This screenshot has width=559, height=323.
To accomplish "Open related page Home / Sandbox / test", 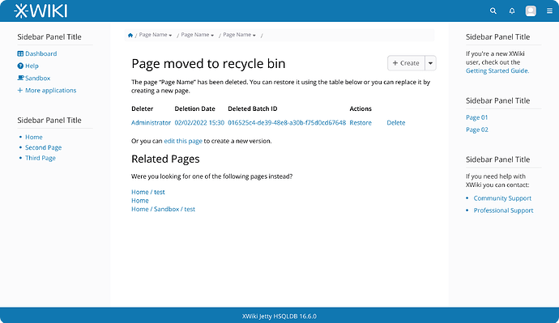I will tap(163, 209).
